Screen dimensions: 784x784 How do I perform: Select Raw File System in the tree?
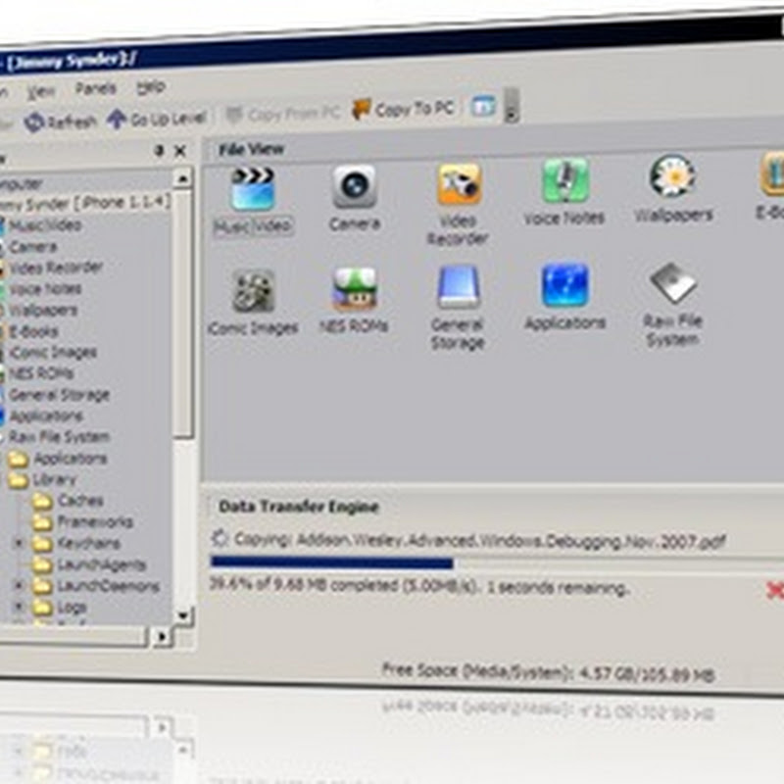[60, 437]
